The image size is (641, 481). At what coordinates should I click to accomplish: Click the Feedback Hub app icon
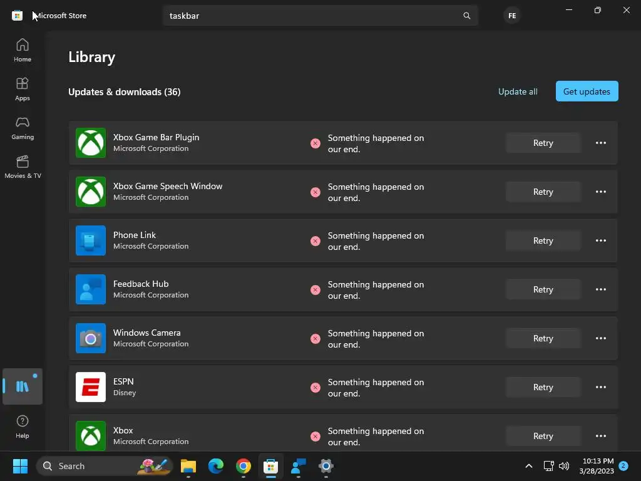pyautogui.click(x=91, y=289)
